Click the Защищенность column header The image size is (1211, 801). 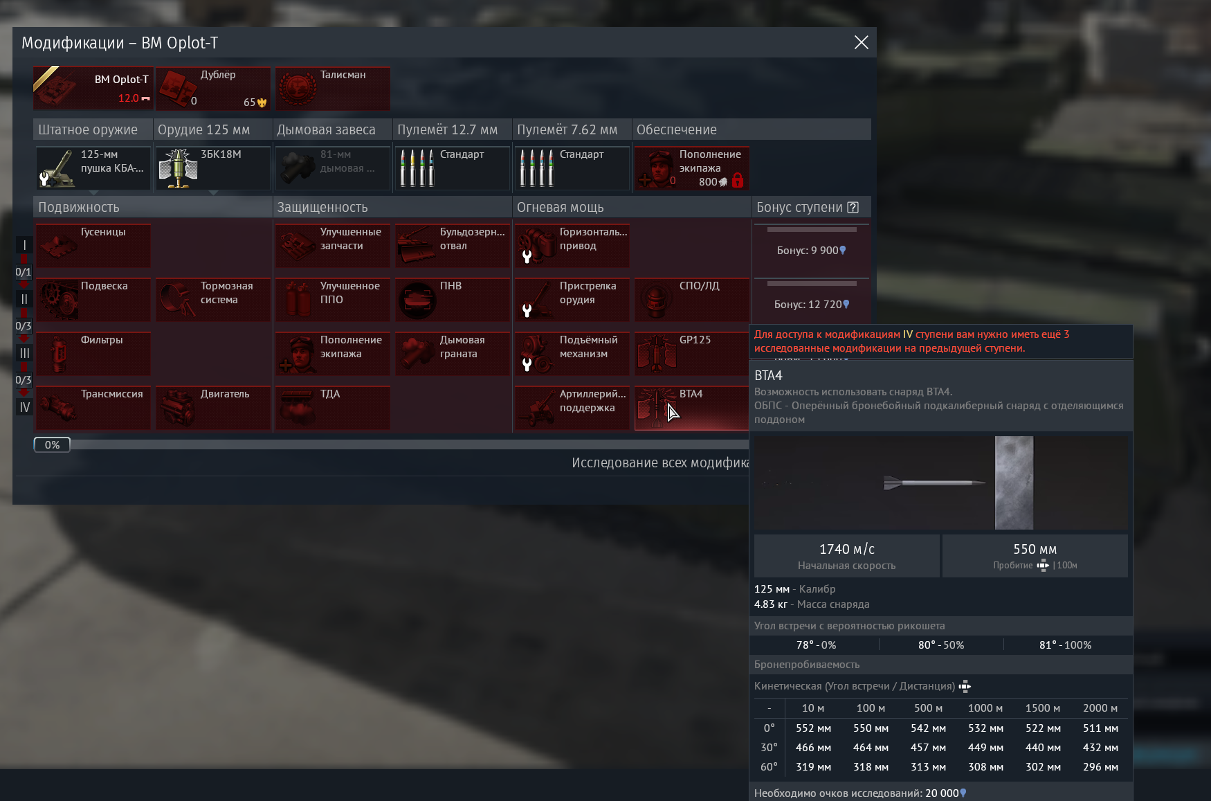tap(392, 207)
